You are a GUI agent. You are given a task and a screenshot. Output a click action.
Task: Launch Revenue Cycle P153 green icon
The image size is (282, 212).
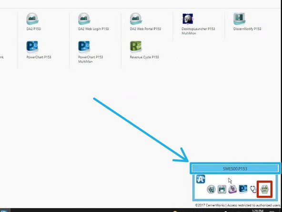click(136, 47)
